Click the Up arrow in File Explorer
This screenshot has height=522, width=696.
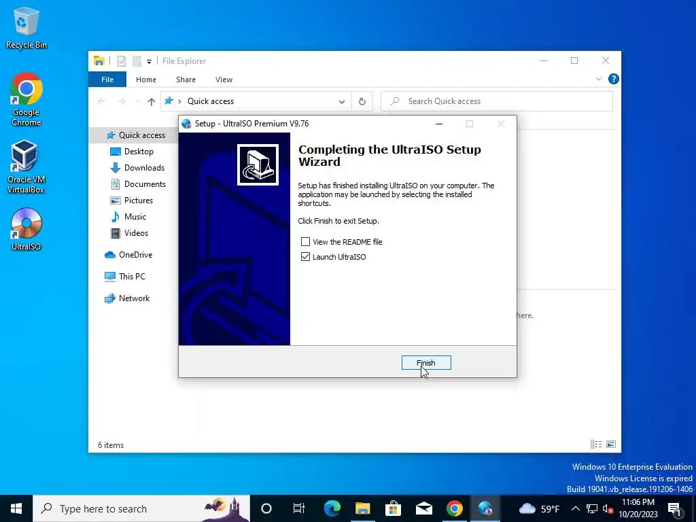click(152, 102)
